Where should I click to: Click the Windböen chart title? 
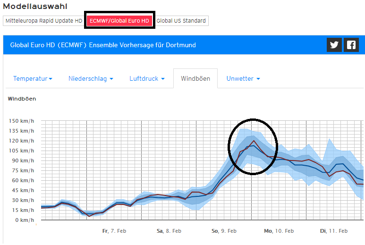tap(22, 99)
